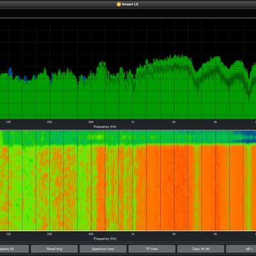Viewport: 256px width, 256px height.
Task: Click inside the green RTA spectrum plot
Action: pyautogui.click(x=128, y=68)
